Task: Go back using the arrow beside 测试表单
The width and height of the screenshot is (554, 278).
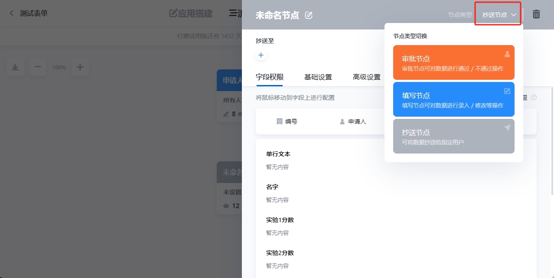Action: pos(12,13)
